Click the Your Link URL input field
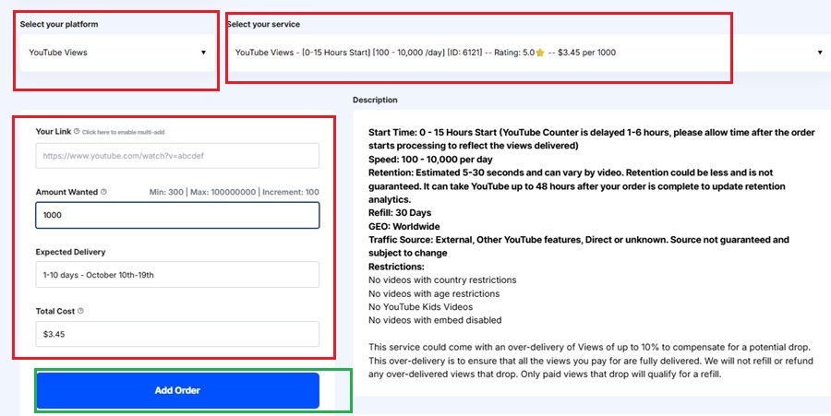This screenshot has height=416, width=831. 177,156
